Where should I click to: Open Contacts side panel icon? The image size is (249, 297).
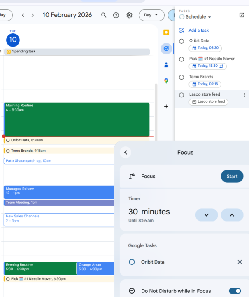tap(166, 65)
